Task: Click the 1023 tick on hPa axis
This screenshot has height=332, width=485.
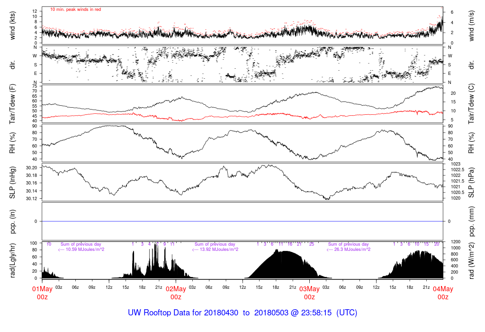Action: 456,164
